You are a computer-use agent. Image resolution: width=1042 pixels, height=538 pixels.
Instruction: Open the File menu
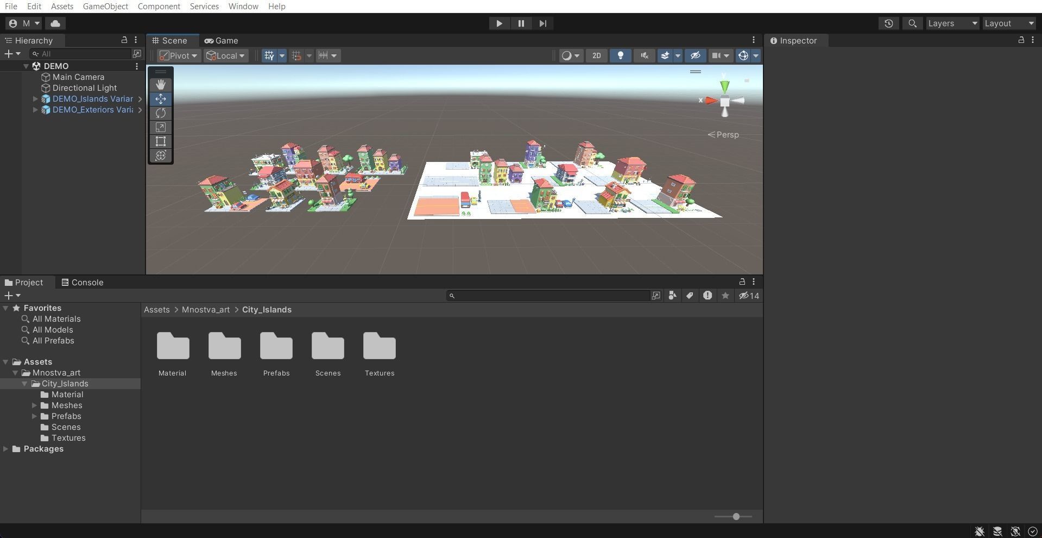pyautogui.click(x=11, y=7)
